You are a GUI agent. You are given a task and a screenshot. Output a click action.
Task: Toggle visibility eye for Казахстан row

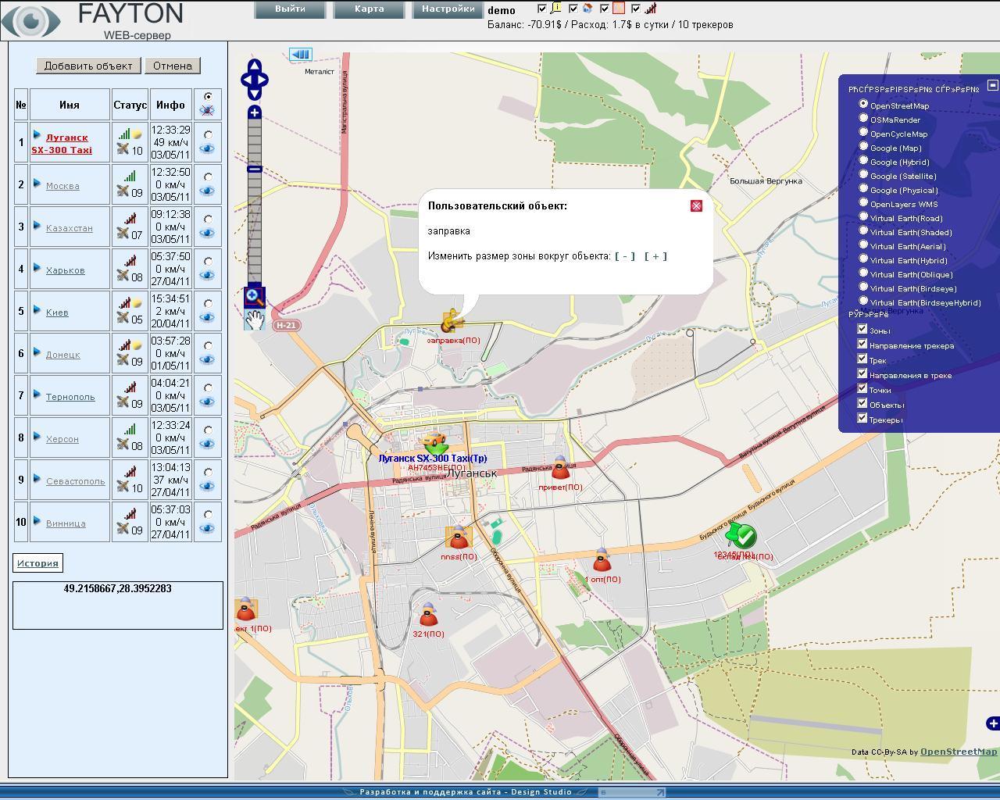pyautogui.click(x=207, y=234)
